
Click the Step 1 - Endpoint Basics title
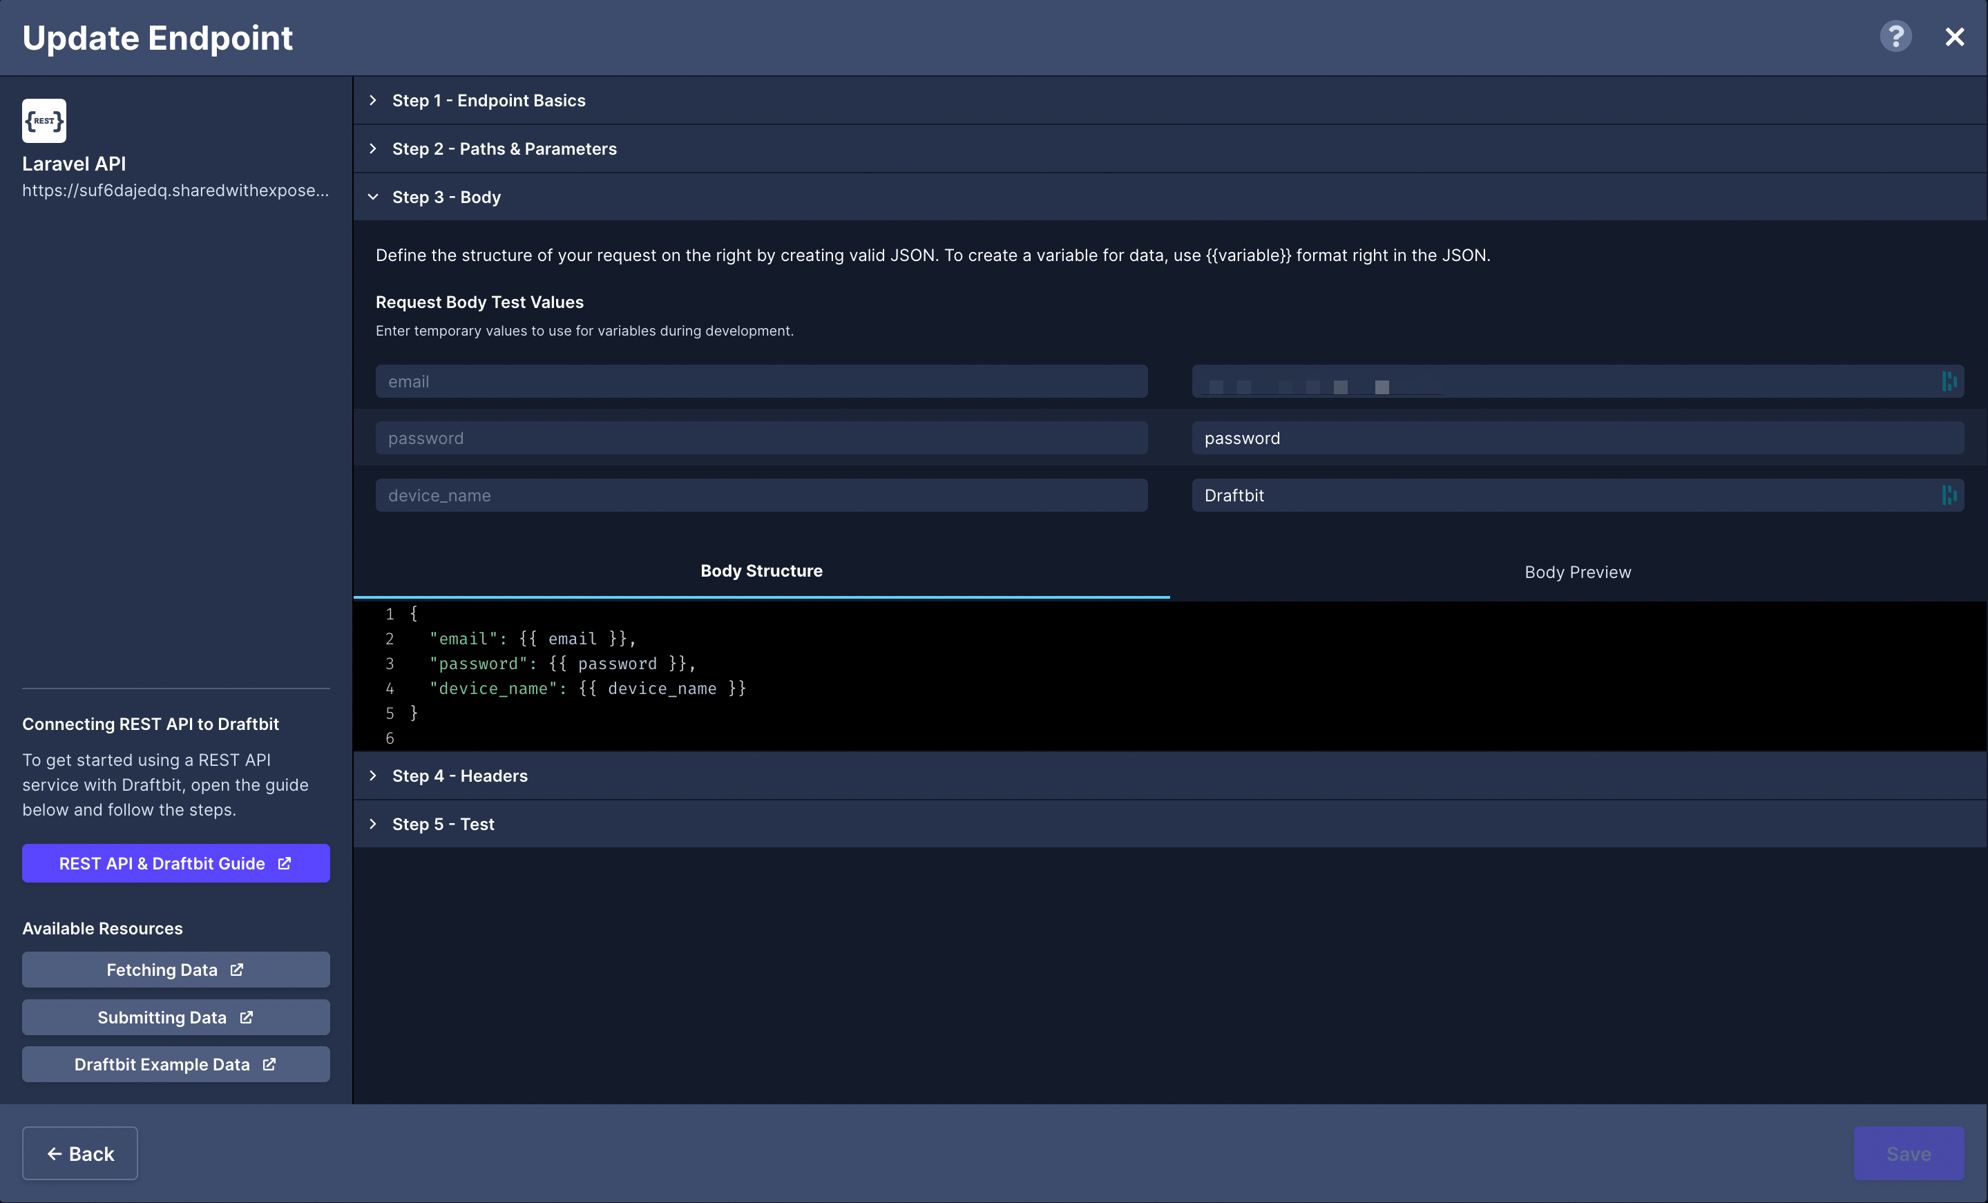pyautogui.click(x=489, y=100)
